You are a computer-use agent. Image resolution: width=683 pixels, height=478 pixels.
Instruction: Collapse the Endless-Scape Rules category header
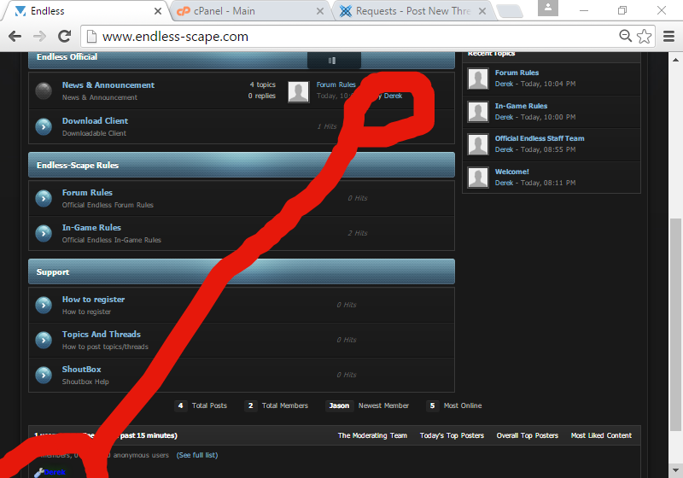click(242, 165)
